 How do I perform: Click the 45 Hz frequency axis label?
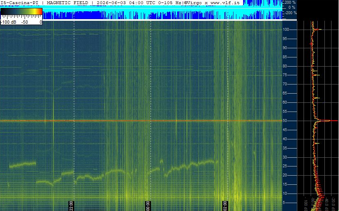pyautogui.click(x=285, y=130)
